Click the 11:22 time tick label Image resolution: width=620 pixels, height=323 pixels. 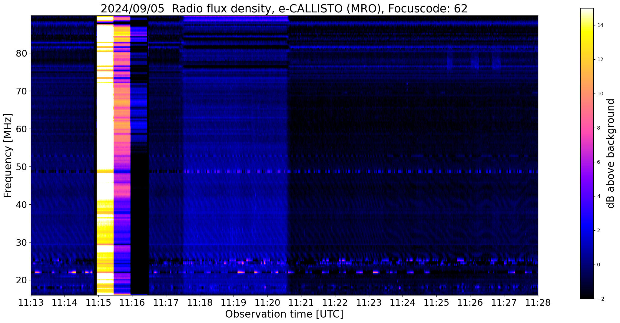coord(335,302)
